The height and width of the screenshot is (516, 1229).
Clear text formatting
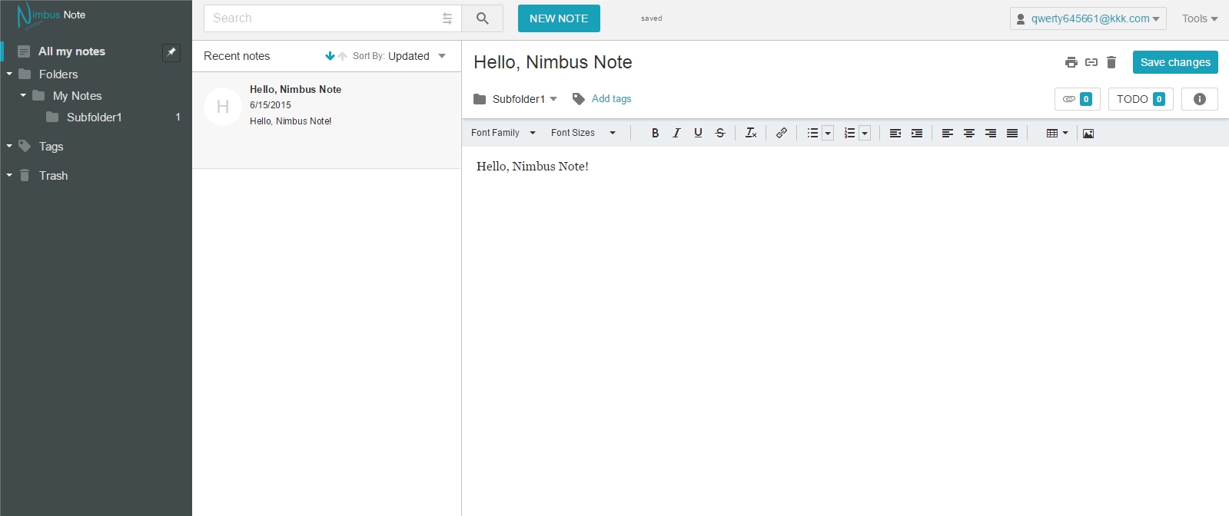click(751, 133)
